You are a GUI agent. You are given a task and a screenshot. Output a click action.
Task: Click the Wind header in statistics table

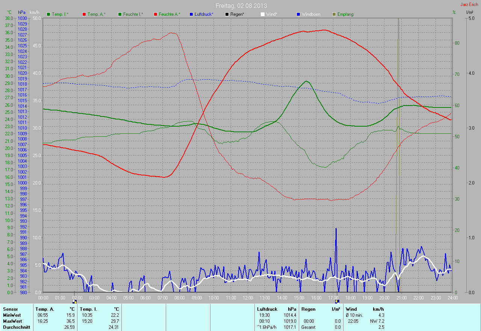(x=351, y=309)
